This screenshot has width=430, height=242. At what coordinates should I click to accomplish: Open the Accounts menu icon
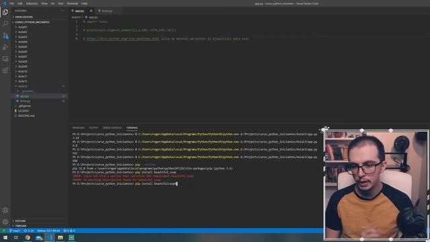(x=5, y=210)
